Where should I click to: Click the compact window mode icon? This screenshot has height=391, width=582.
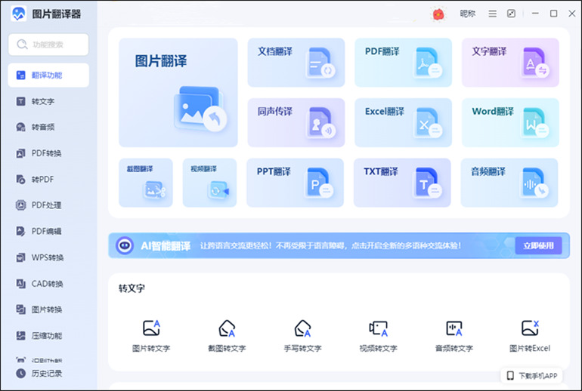511,14
